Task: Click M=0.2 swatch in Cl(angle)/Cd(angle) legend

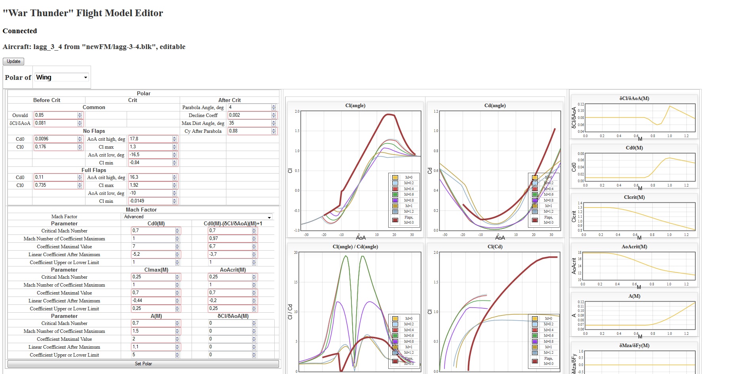Action: pos(395,324)
